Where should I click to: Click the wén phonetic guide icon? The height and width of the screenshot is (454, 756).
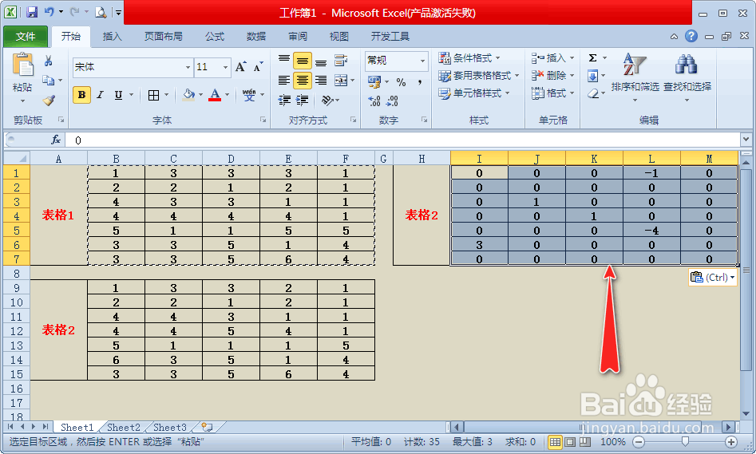[x=249, y=95]
